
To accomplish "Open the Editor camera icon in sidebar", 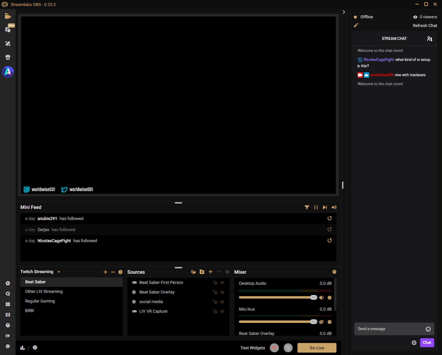I will click(x=8, y=16).
